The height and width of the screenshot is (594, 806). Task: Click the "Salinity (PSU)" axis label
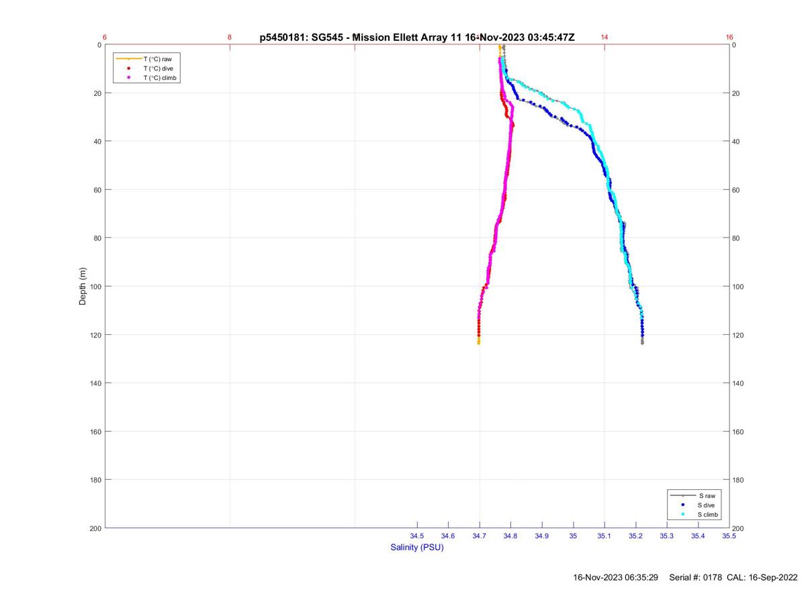[417, 547]
